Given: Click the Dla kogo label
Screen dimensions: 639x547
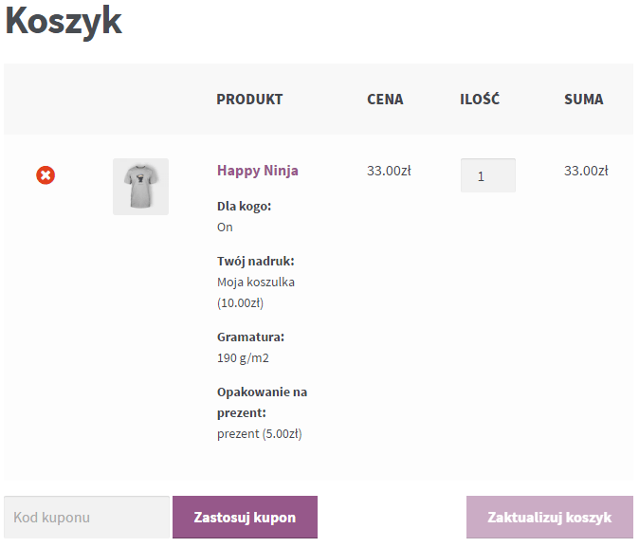Looking at the screenshot, I should click(244, 207).
